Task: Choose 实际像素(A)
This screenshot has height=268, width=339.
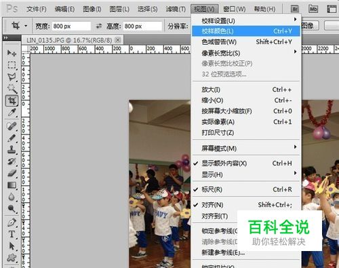Action: pyautogui.click(x=246, y=122)
